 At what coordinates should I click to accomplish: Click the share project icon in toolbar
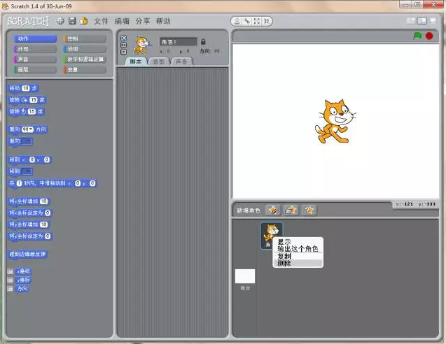83,21
